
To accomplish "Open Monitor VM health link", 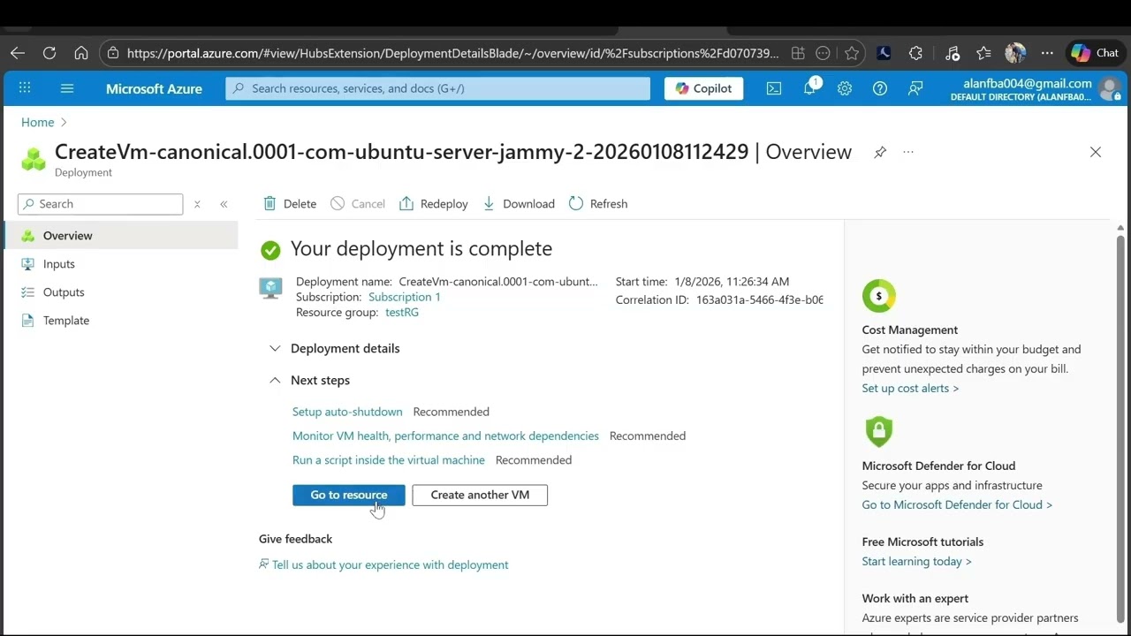I will pos(445,435).
